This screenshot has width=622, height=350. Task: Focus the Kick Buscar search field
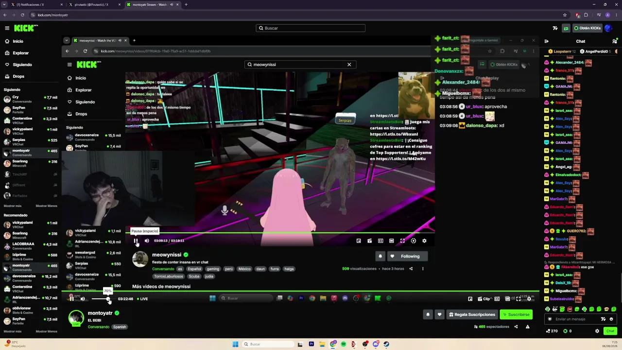311,28
